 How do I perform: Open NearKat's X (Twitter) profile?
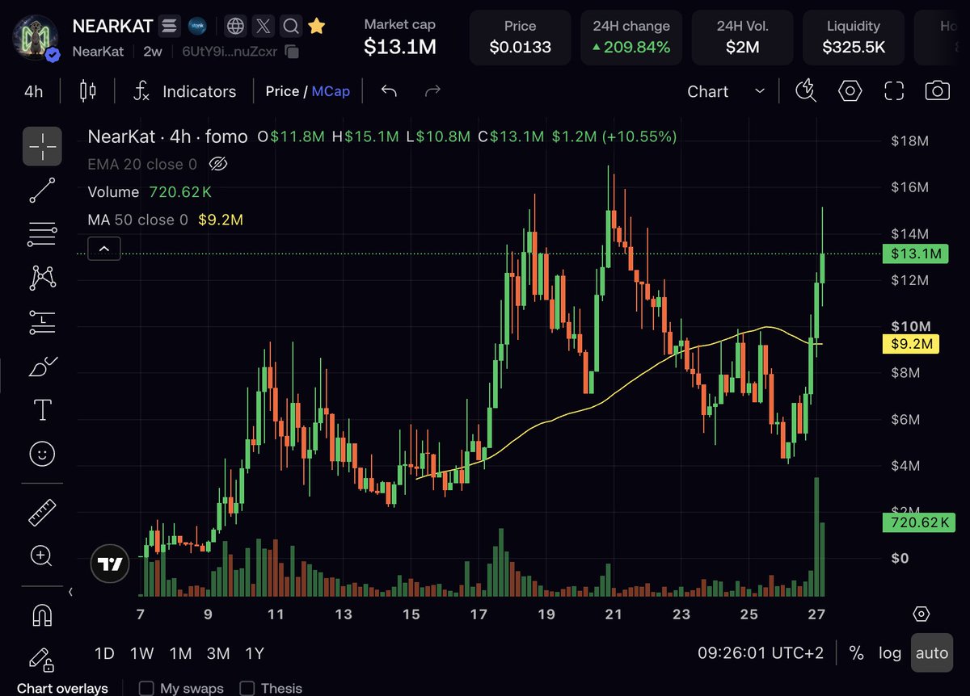(x=263, y=27)
